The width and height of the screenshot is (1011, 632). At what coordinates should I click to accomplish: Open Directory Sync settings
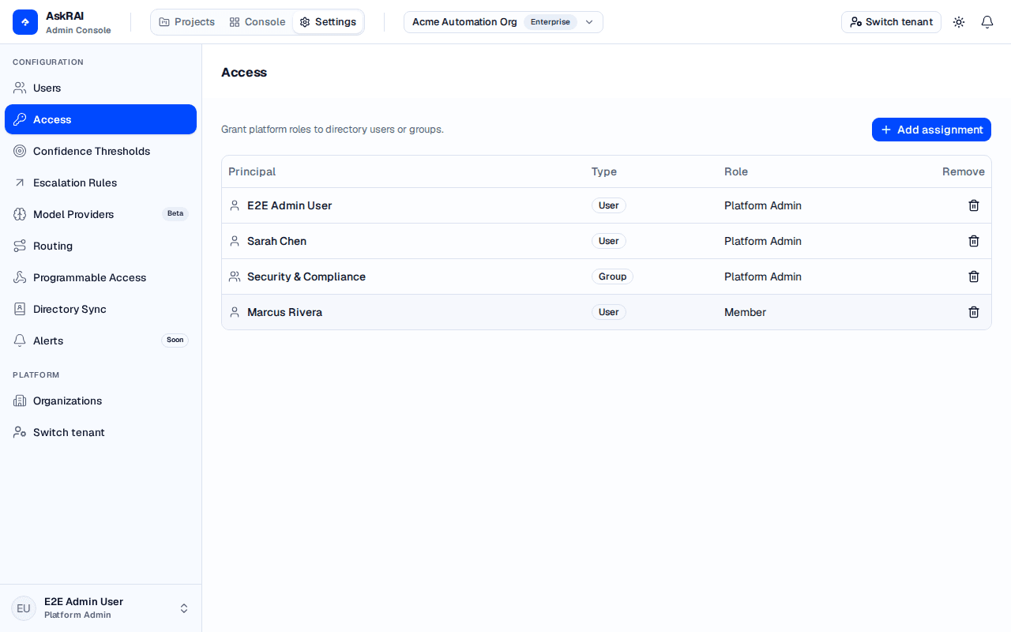100,309
